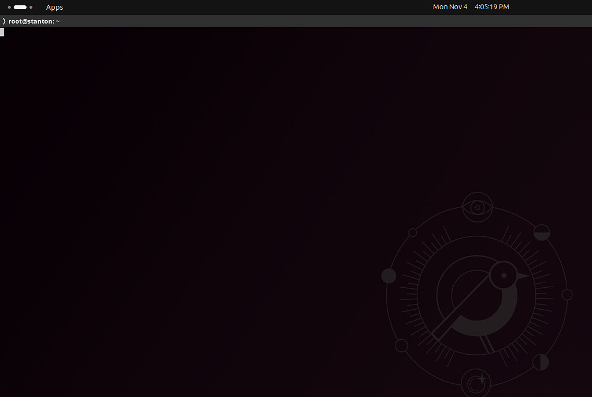Click the blinking block cursor in the terminal

[2, 32]
